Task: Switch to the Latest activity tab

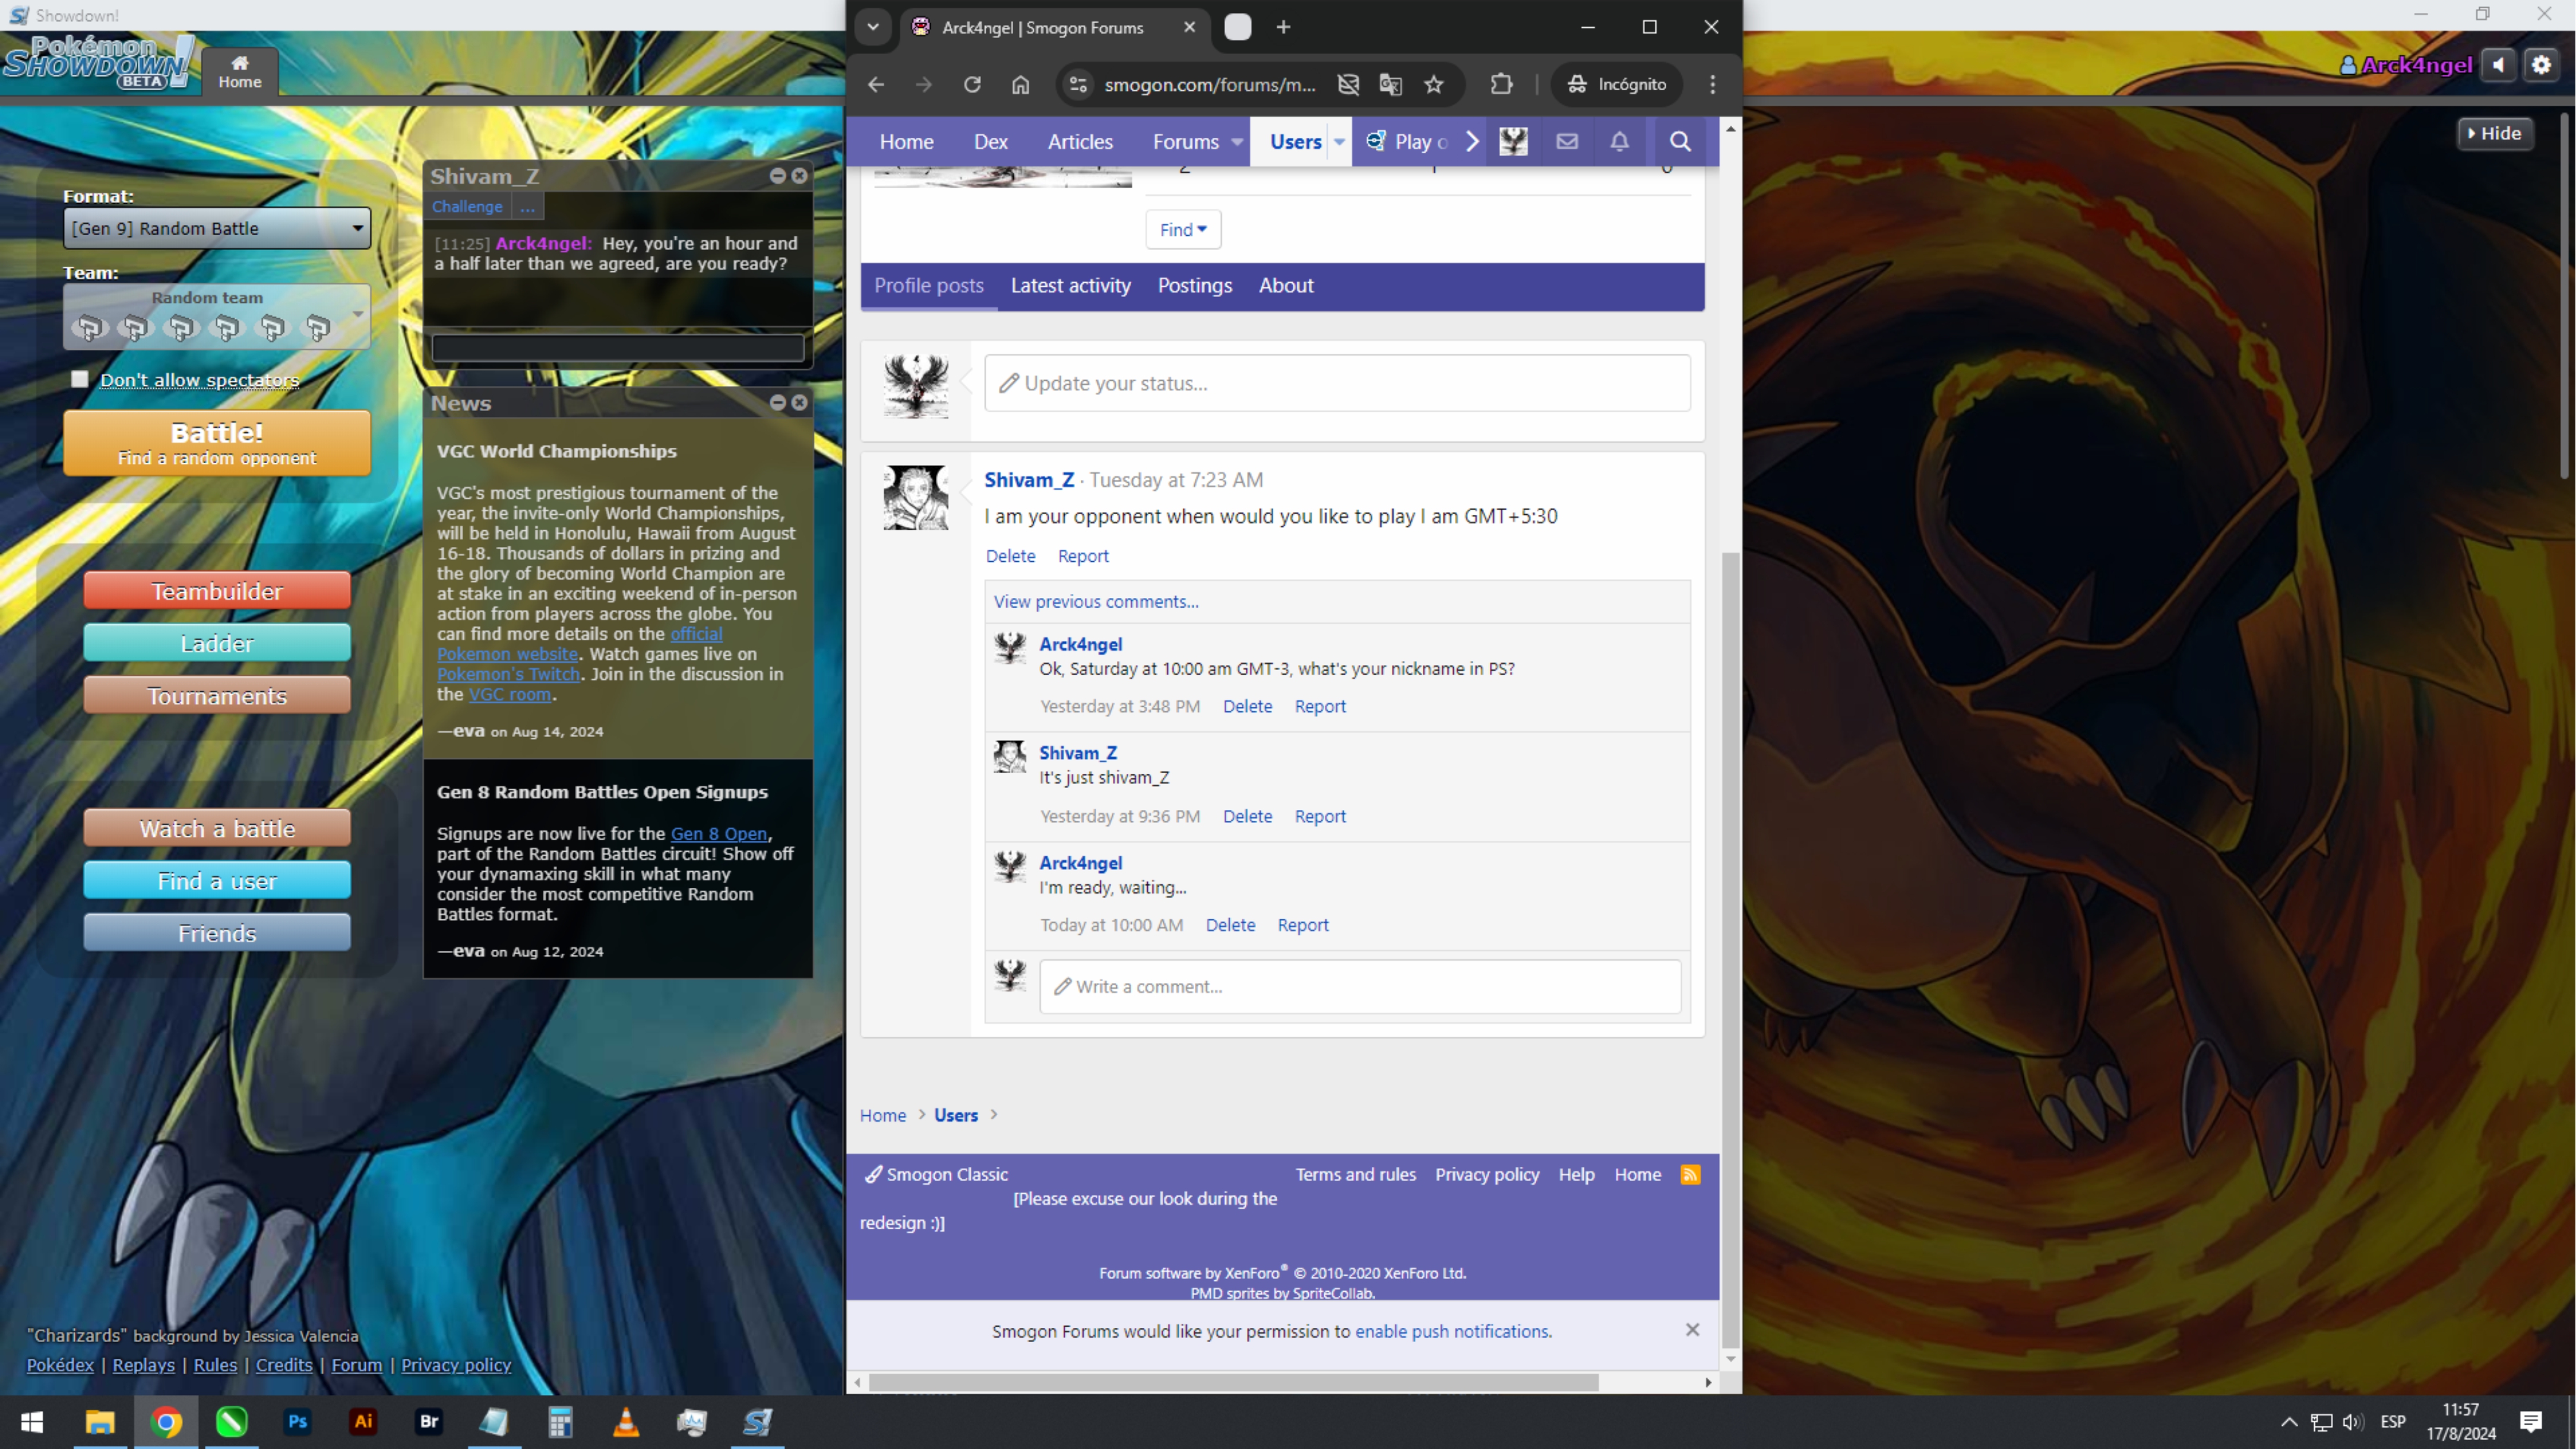Action: click(1070, 286)
